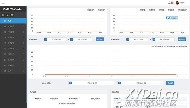This screenshot has width=190, height=108.
Task: Sort hot topics by 本月/问题数 chevron
Action: pyautogui.click(x=79, y=99)
